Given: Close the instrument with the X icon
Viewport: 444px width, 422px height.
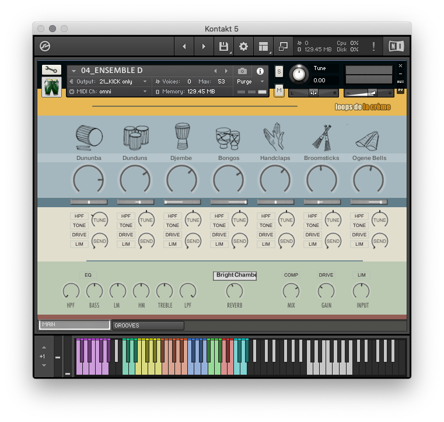Looking at the screenshot, I should tap(400, 66).
